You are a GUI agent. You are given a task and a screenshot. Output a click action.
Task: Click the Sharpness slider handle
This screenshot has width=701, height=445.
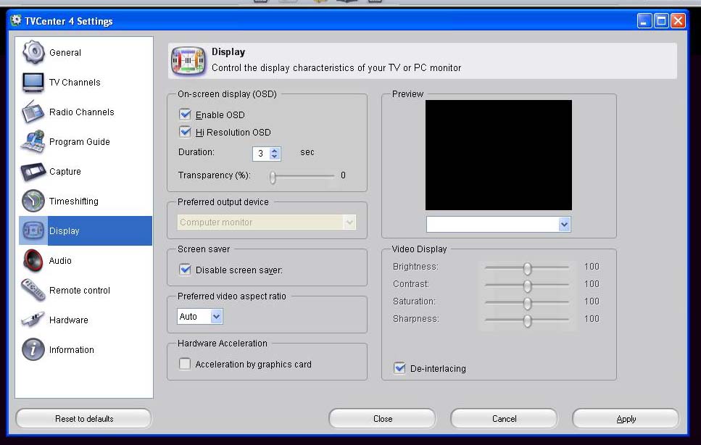(528, 321)
